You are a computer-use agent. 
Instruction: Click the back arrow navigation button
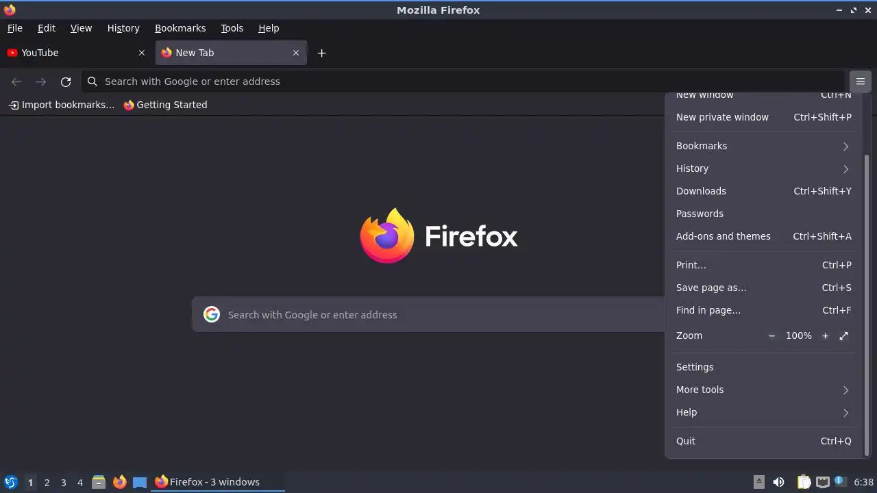point(16,81)
